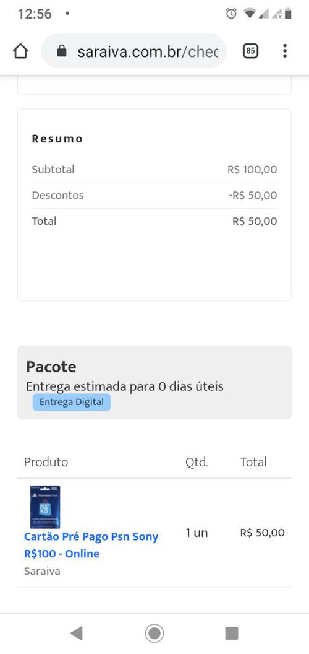Tap the Wi-Fi signal status icon

[x=250, y=14]
